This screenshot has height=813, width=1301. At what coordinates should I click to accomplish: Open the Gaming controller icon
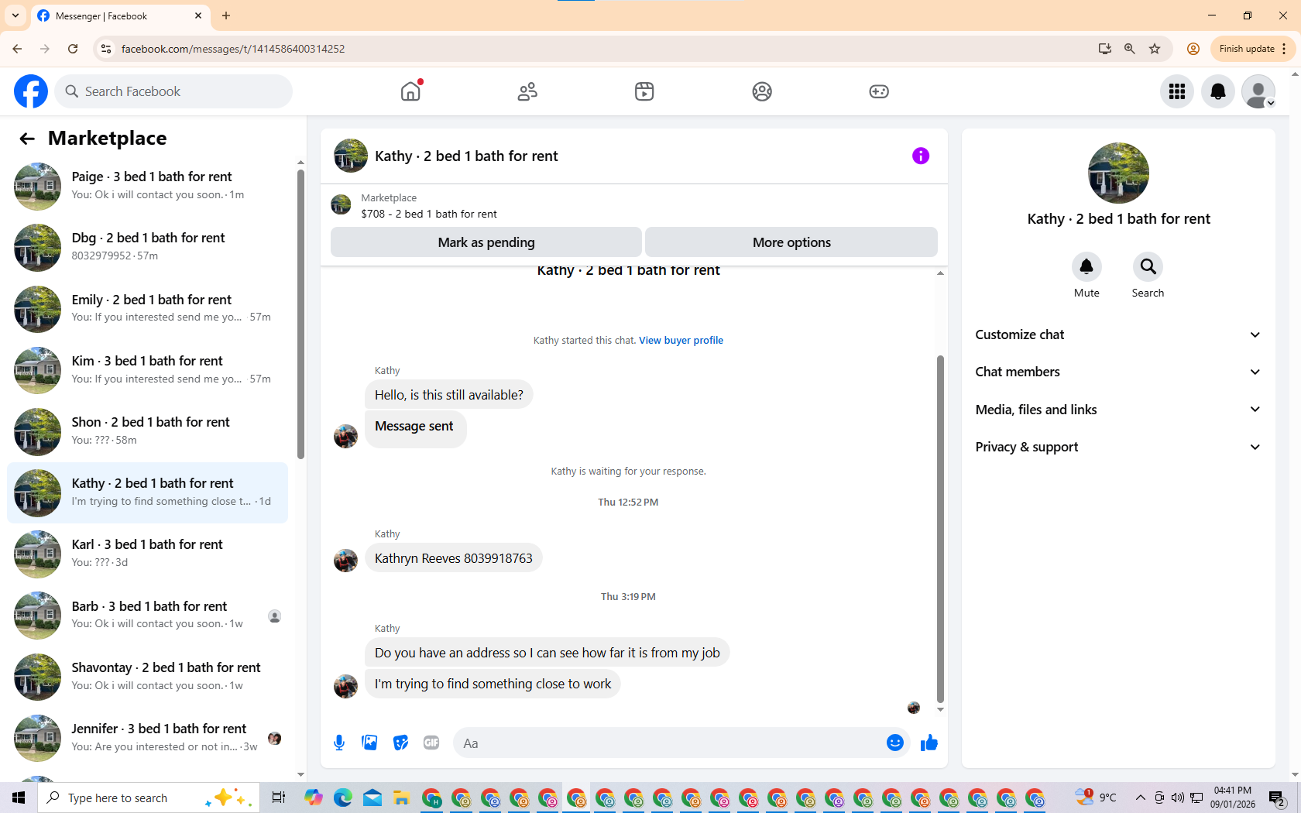point(879,91)
